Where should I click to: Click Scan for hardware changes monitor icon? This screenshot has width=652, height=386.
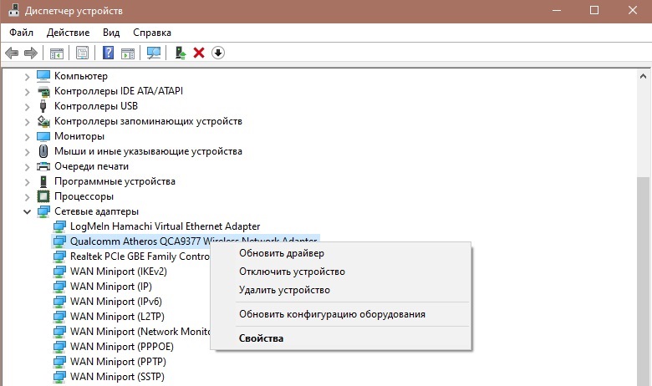(x=153, y=53)
